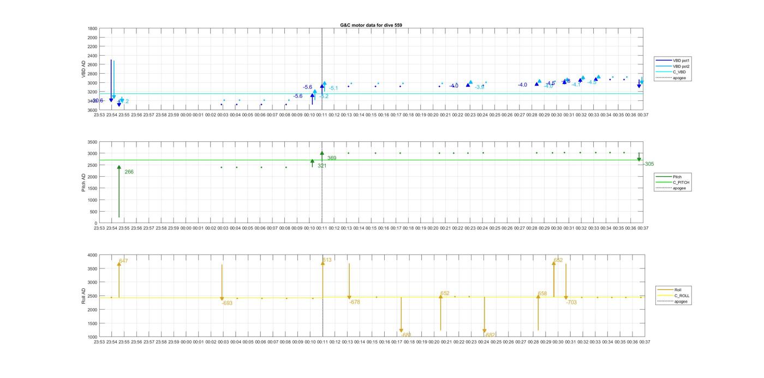Click the '2400' tick on the VBD axis

(92, 56)
